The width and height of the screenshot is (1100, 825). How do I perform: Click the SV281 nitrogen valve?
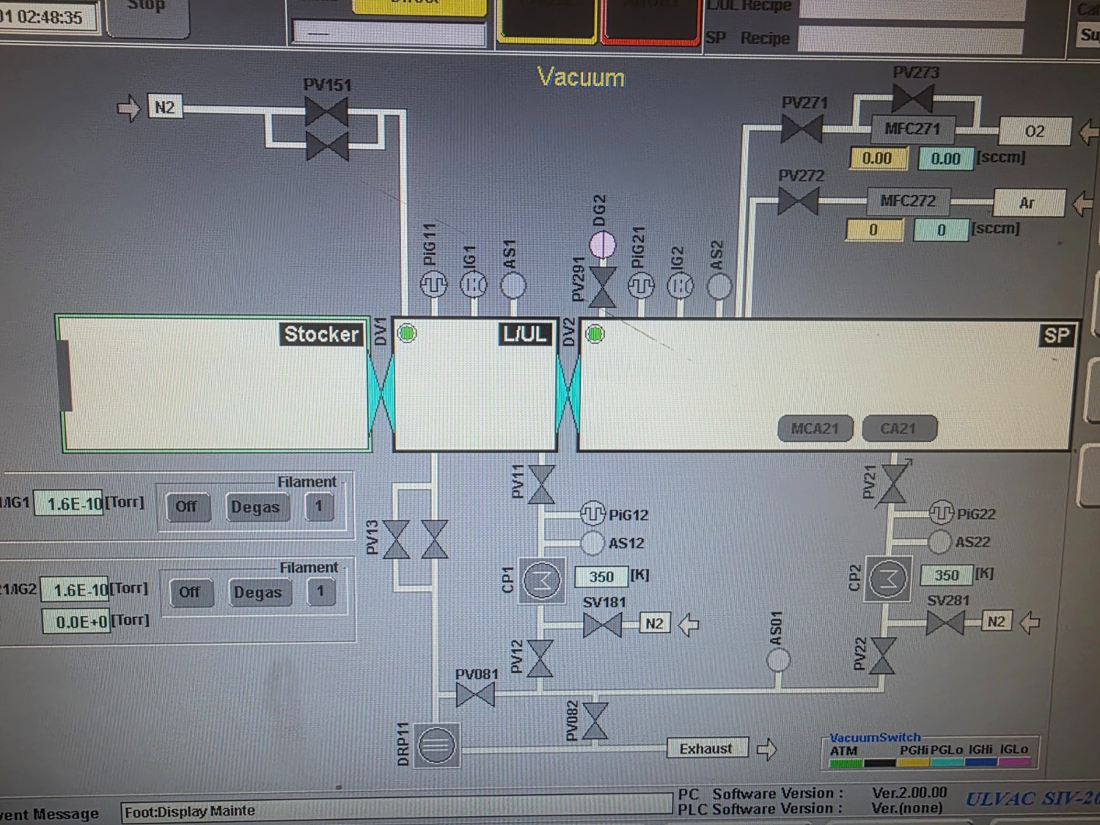coord(945,623)
